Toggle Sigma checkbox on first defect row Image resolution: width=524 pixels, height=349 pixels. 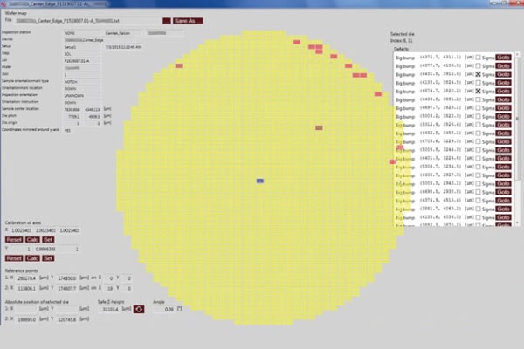point(478,57)
